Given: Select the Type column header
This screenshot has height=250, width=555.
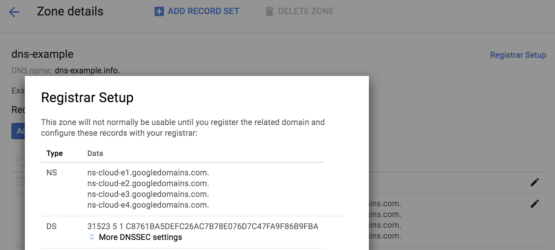Looking at the screenshot, I should click(54, 153).
